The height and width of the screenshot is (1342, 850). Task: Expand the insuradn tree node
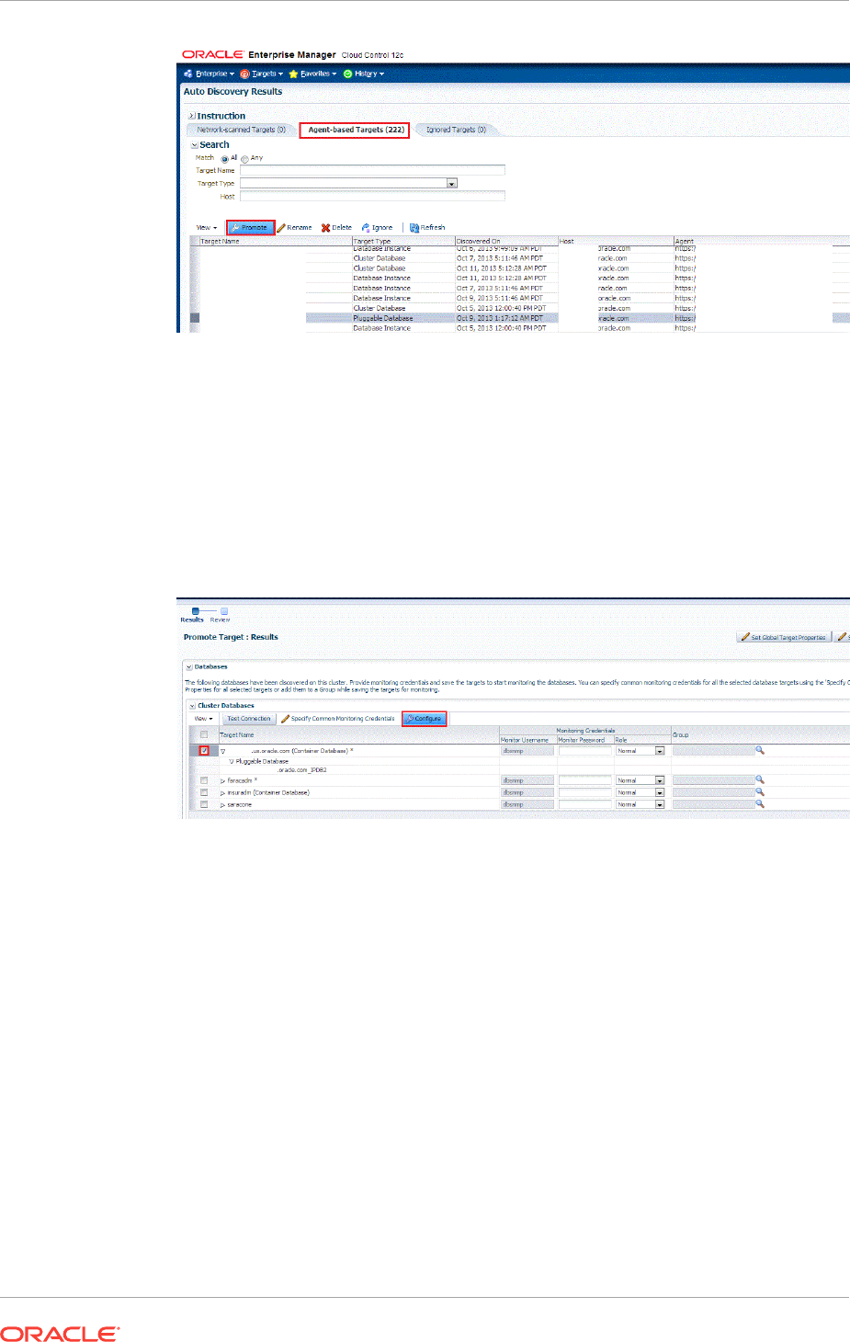point(223,792)
